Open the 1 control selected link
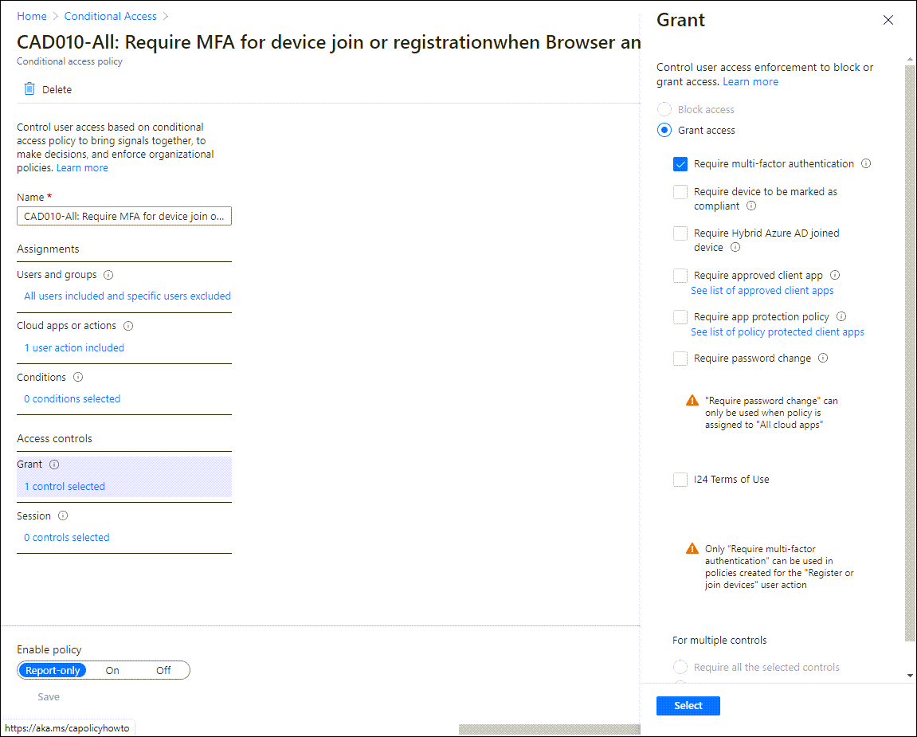The image size is (917, 737). (65, 487)
